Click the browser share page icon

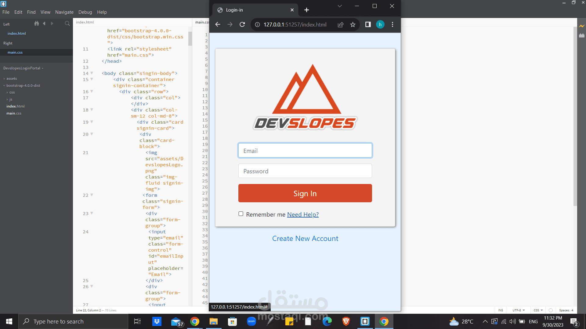point(341,24)
